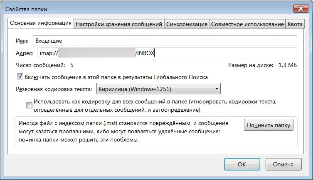The image size is (313, 180).
Task: Click the encoding dropdown's arrow
Action: pos(217,89)
